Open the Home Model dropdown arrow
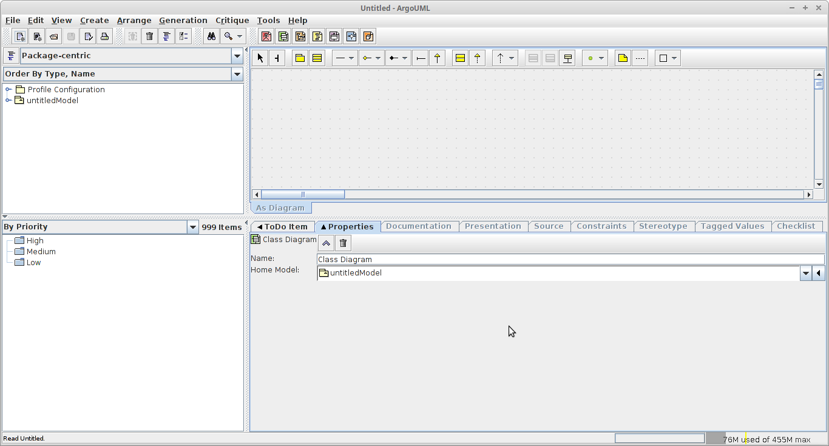The width and height of the screenshot is (829, 446). [806, 273]
